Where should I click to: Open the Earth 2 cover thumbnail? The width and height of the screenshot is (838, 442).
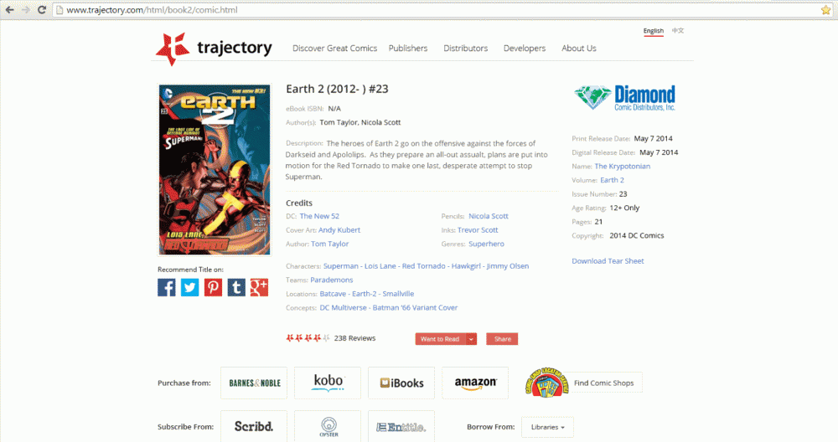[x=215, y=169]
